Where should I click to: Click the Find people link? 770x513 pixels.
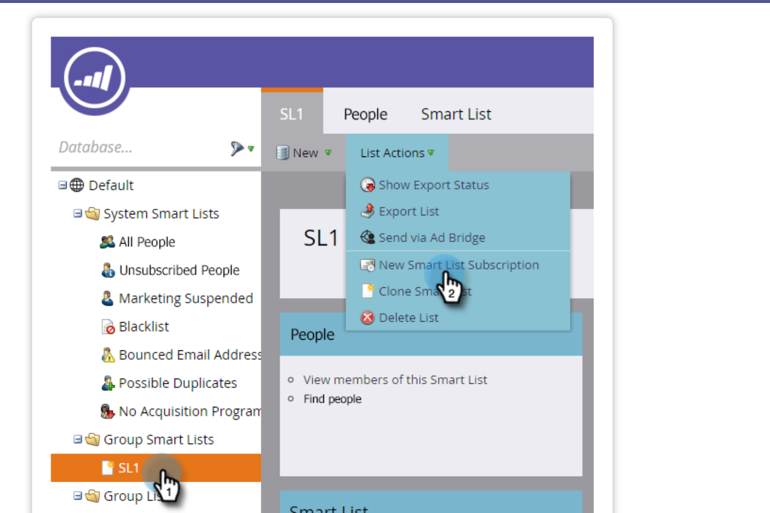(332, 399)
